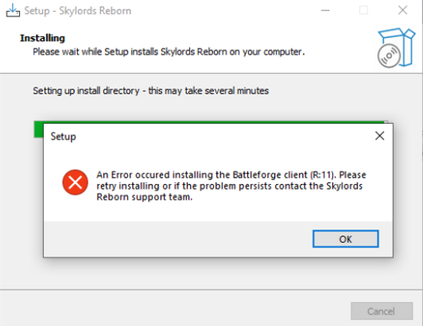Click the "Please wait while Setup installs" text
Screen dimensions: 423x326
(81, 52)
